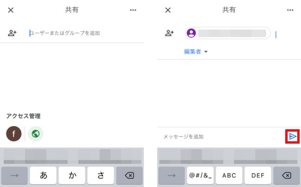The width and height of the screenshot is (301, 187).
Task: Tap the あ key on left keyboard
Action: click(x=43, y=175)
